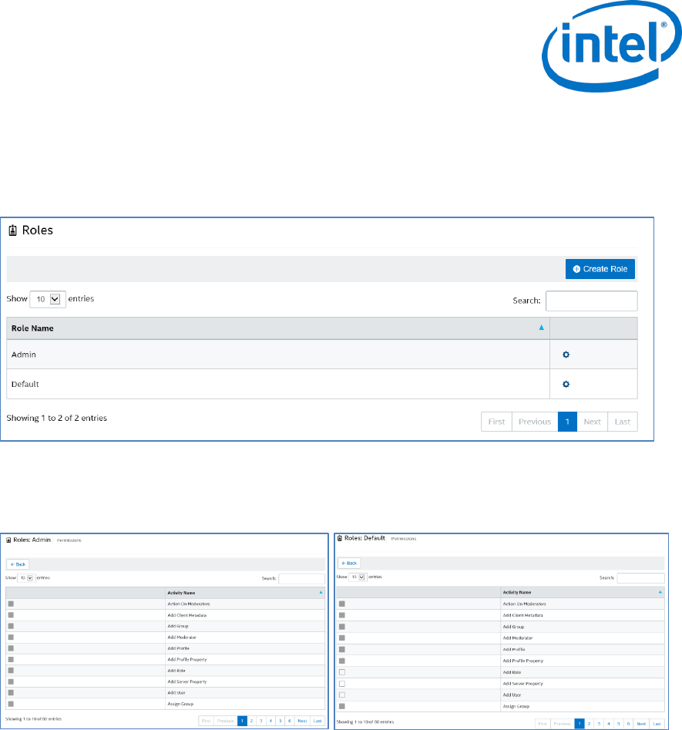
Task: Select page 1 in main Roles pagination
Action: (x=567, y=422)
